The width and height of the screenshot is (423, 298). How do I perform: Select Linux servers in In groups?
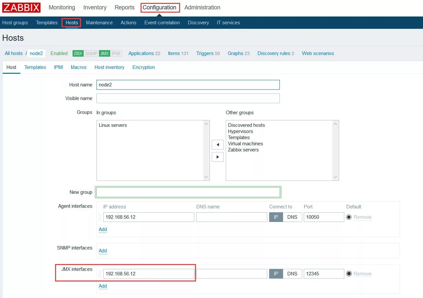click(113, 125)
